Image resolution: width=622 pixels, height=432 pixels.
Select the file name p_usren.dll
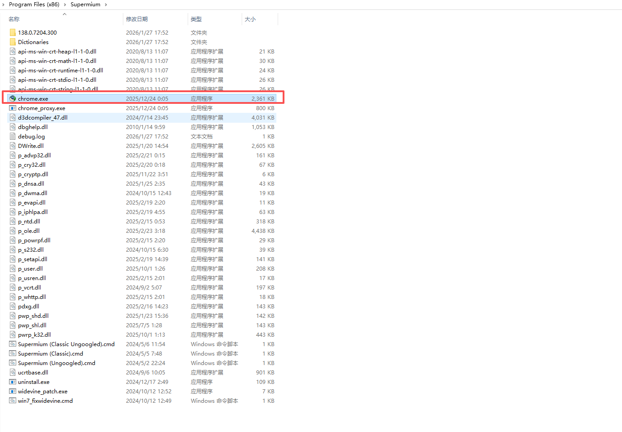pyautogui.click(x=32, y=278)
